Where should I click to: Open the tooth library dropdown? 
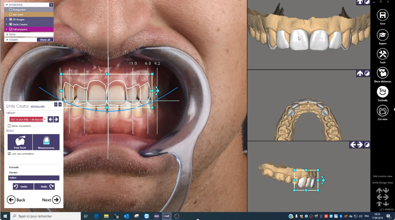(45, 119)
